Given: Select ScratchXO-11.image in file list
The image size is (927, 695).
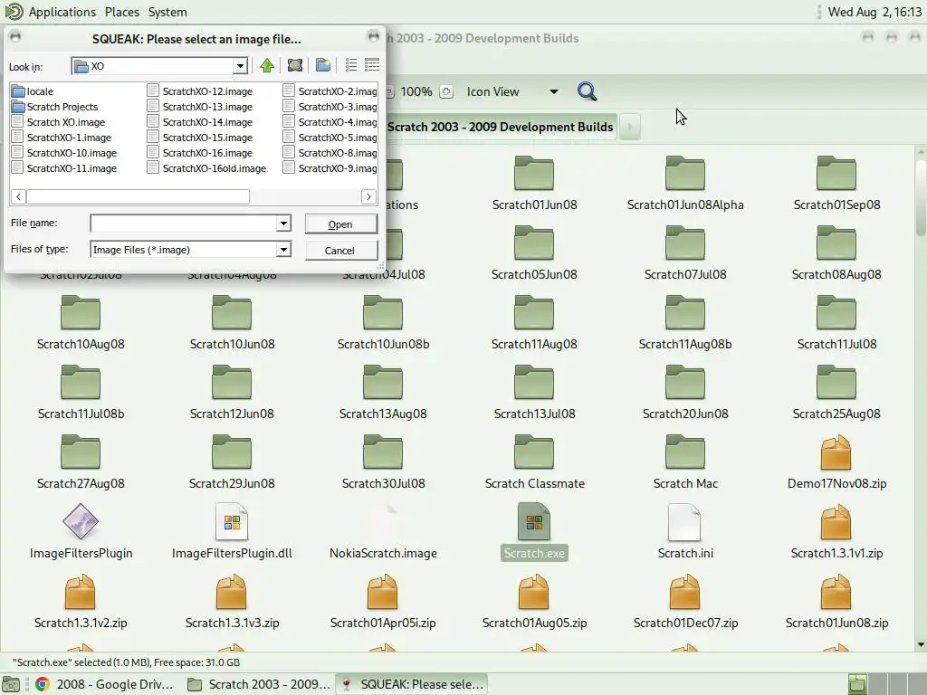Looking at the screenshot, I should pyautogui.click(x=65, y=168).
